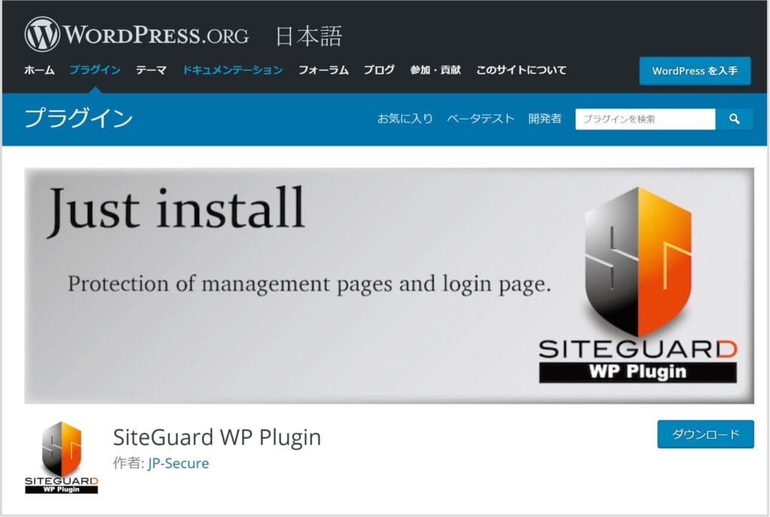Open the お気に入り link
Viewport: 770px width, 517px height.
pyautogui.click(x=405, y=119)
